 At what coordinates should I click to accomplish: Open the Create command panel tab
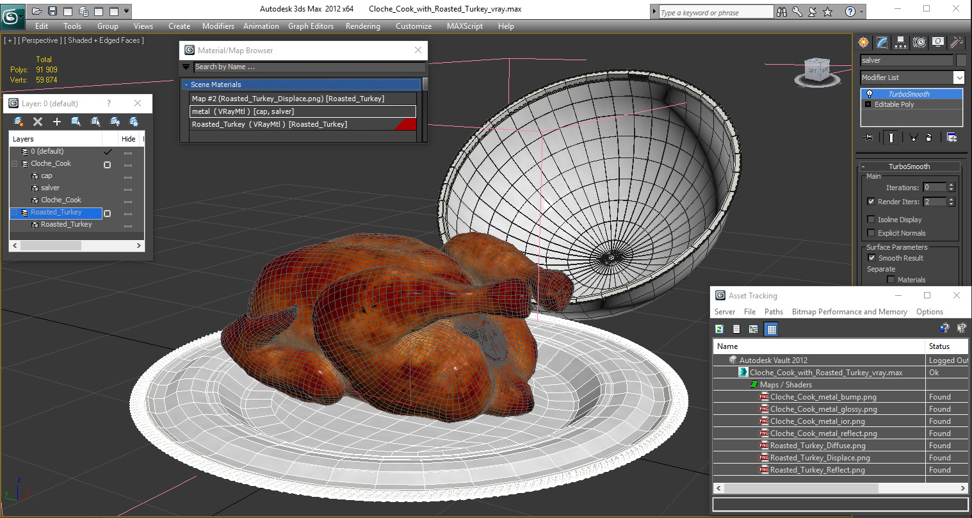(x=864, y=42)
